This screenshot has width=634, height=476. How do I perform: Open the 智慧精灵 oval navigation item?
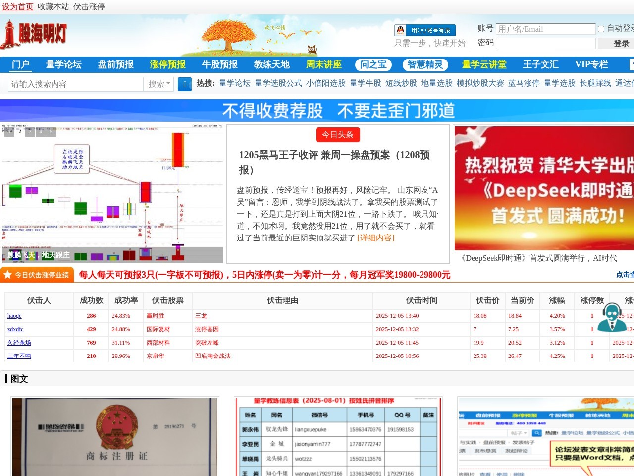pyautogui.click(x=425, y=64)
